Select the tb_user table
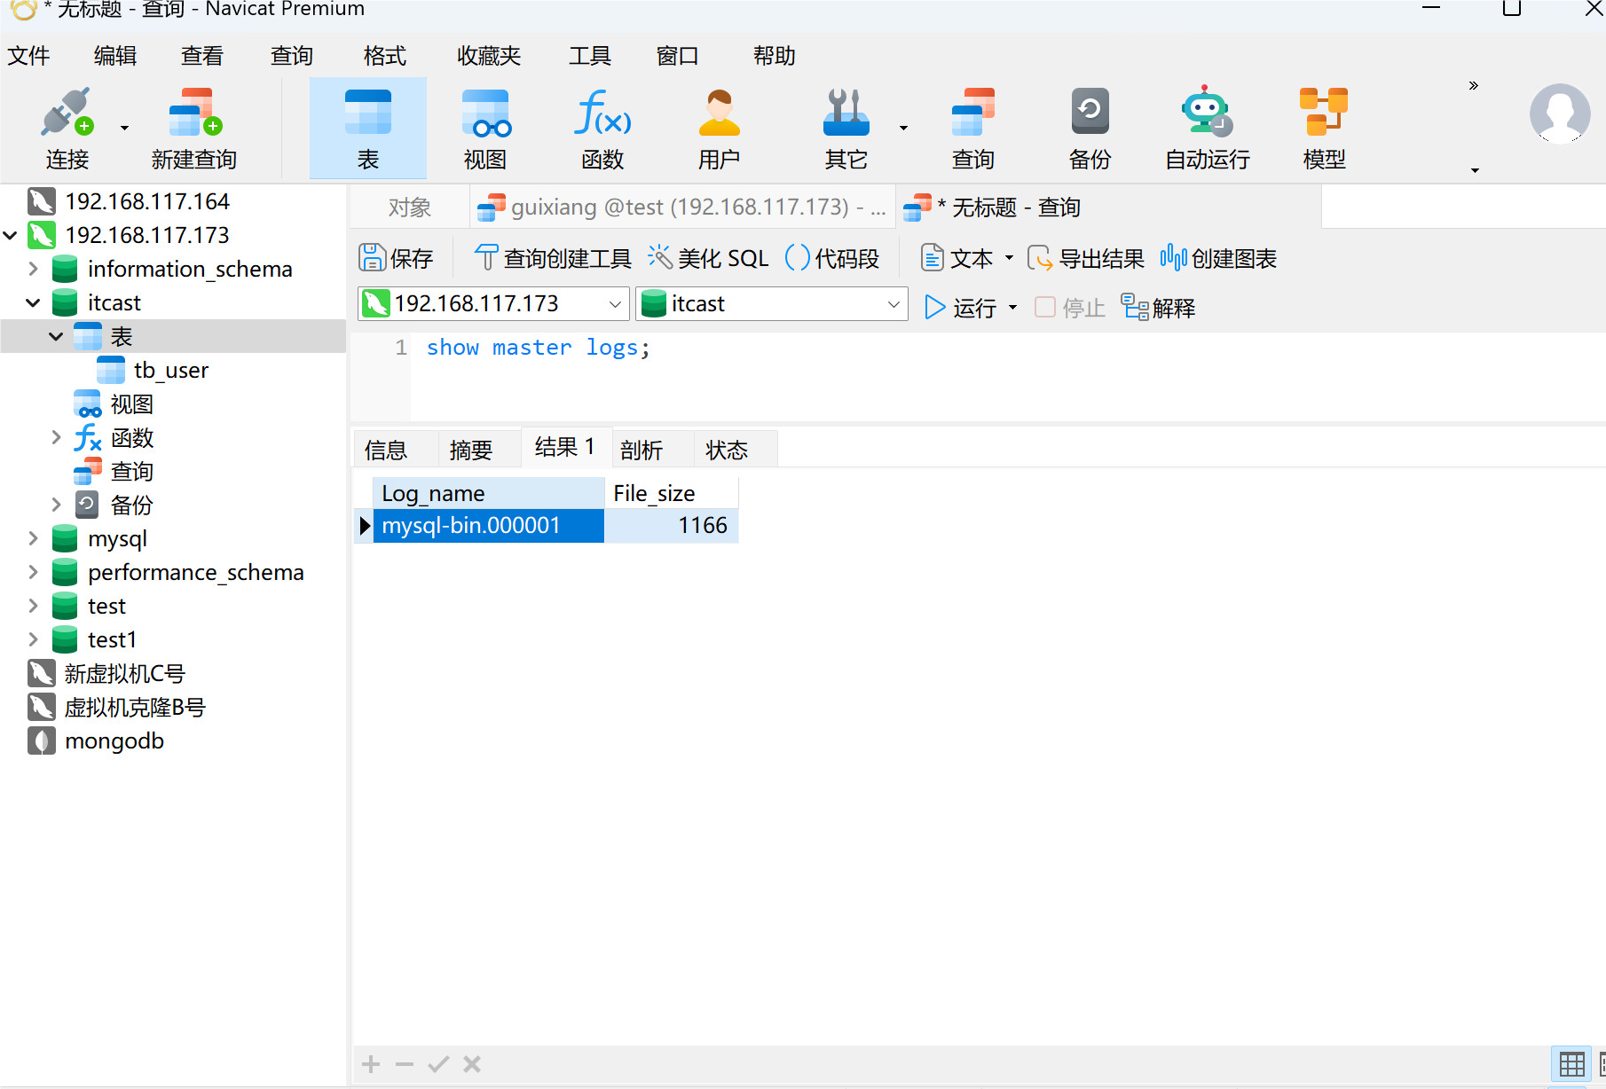Image resolution: width=1606 pixels, height=1089 pixels. point(171,370)
